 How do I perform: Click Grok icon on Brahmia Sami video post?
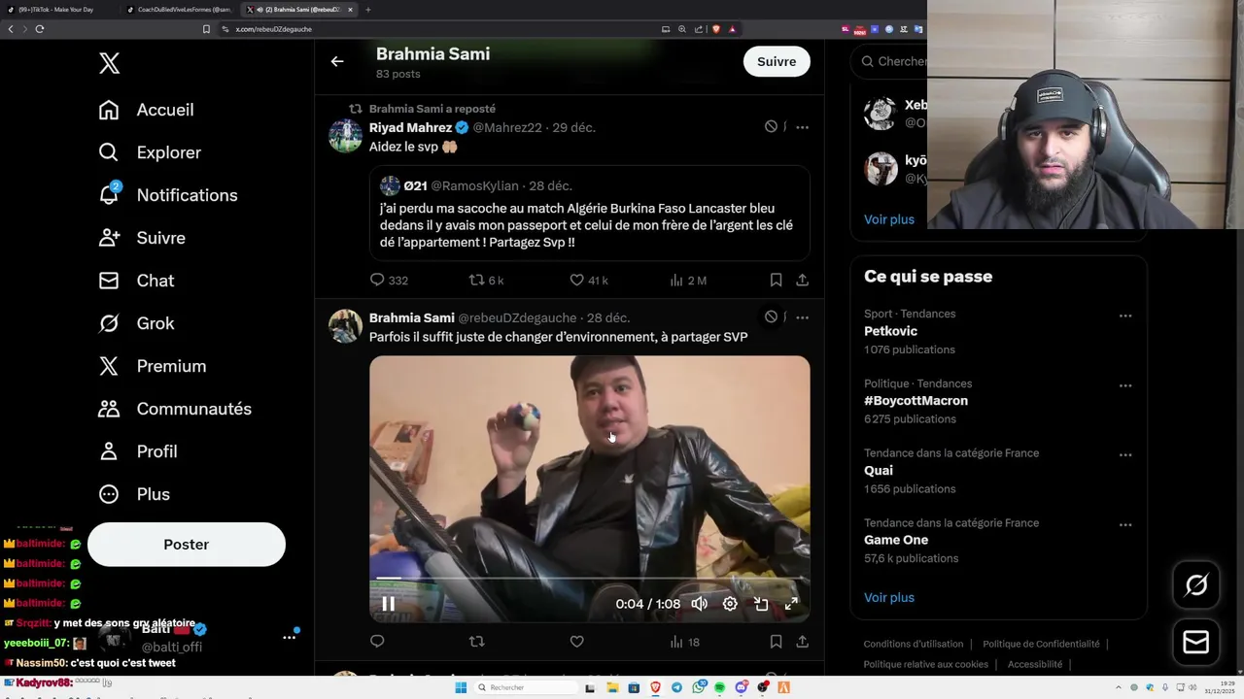pos(771,317)
